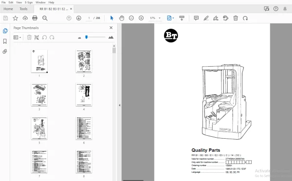Image resolution: width=292 pixels, height=181 pixels.
Task: Switch to the Tools tab
Action: 23,9
